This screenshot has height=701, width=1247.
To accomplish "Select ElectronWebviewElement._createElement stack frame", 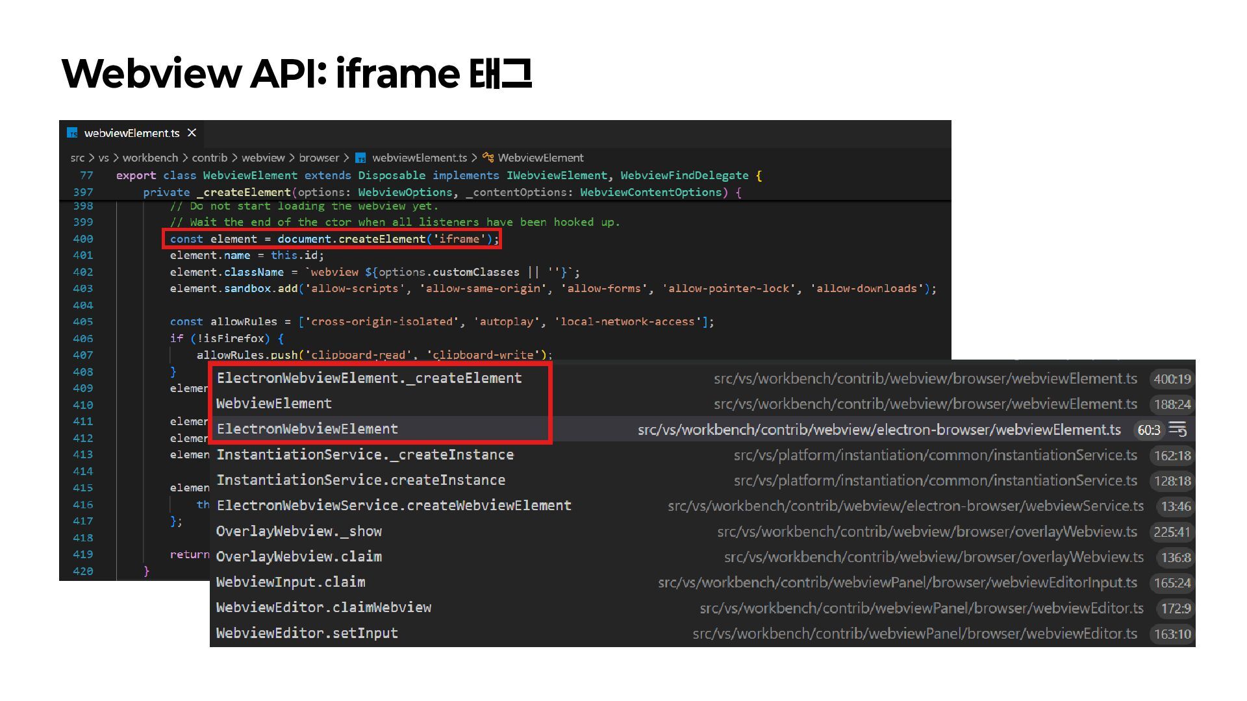I will click(x=369, y=378).
